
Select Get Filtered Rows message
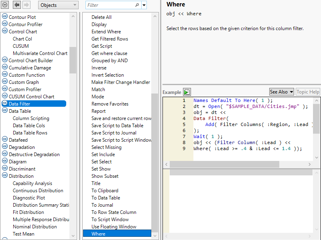pyautogui.click(x=110, y=39)
